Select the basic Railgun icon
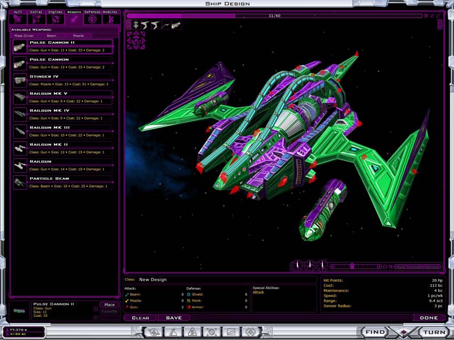 point(20,165)
